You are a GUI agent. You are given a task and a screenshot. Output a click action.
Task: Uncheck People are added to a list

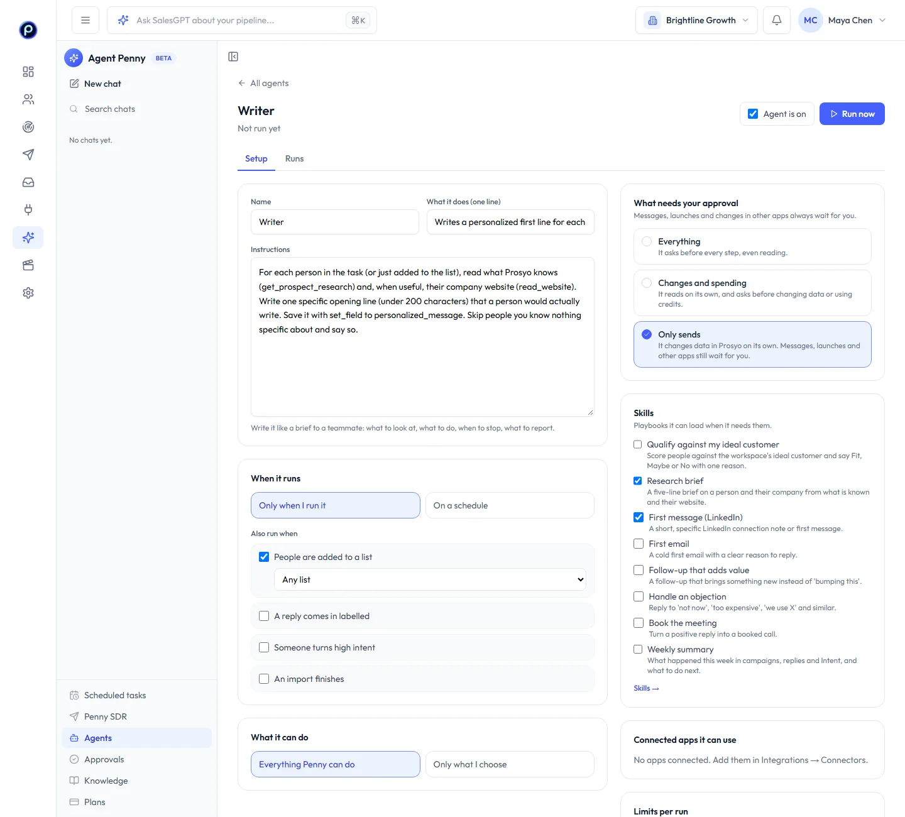pyautogui.click(x=264, y=557)
